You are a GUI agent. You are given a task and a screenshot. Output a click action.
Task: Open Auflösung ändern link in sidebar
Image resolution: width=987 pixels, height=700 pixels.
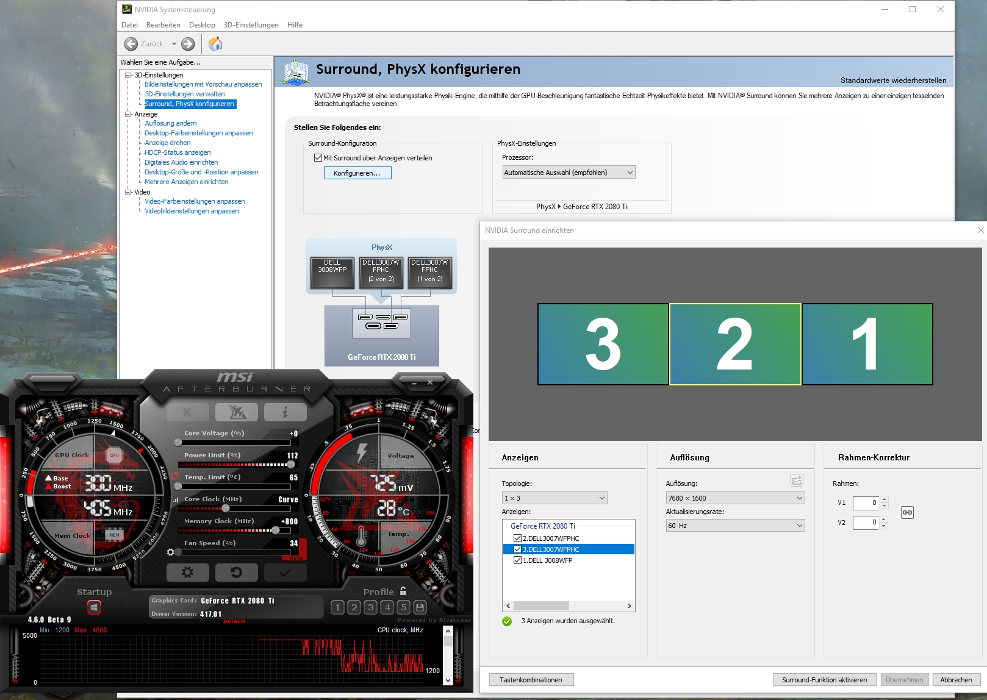pyautogui.click(x=171, y=123)
